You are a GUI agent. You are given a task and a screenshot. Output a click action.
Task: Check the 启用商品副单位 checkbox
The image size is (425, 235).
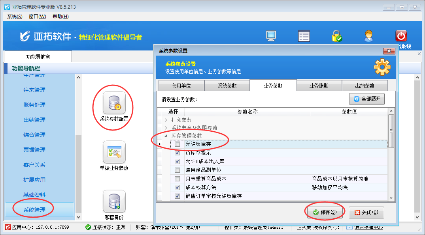tap(177, 170)
